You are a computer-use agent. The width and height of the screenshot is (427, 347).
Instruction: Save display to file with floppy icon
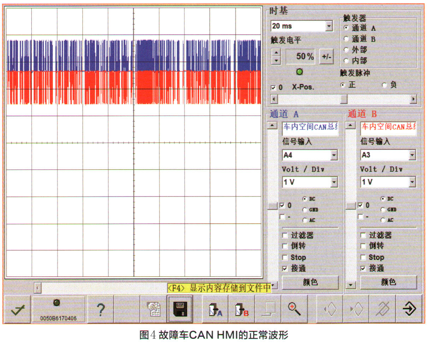[180, 310]
